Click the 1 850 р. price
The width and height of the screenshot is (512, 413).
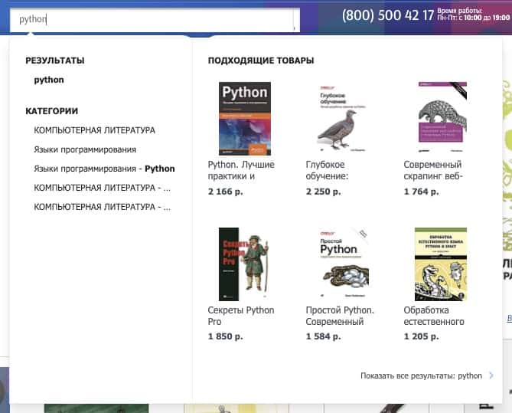(x=225, y=336)
